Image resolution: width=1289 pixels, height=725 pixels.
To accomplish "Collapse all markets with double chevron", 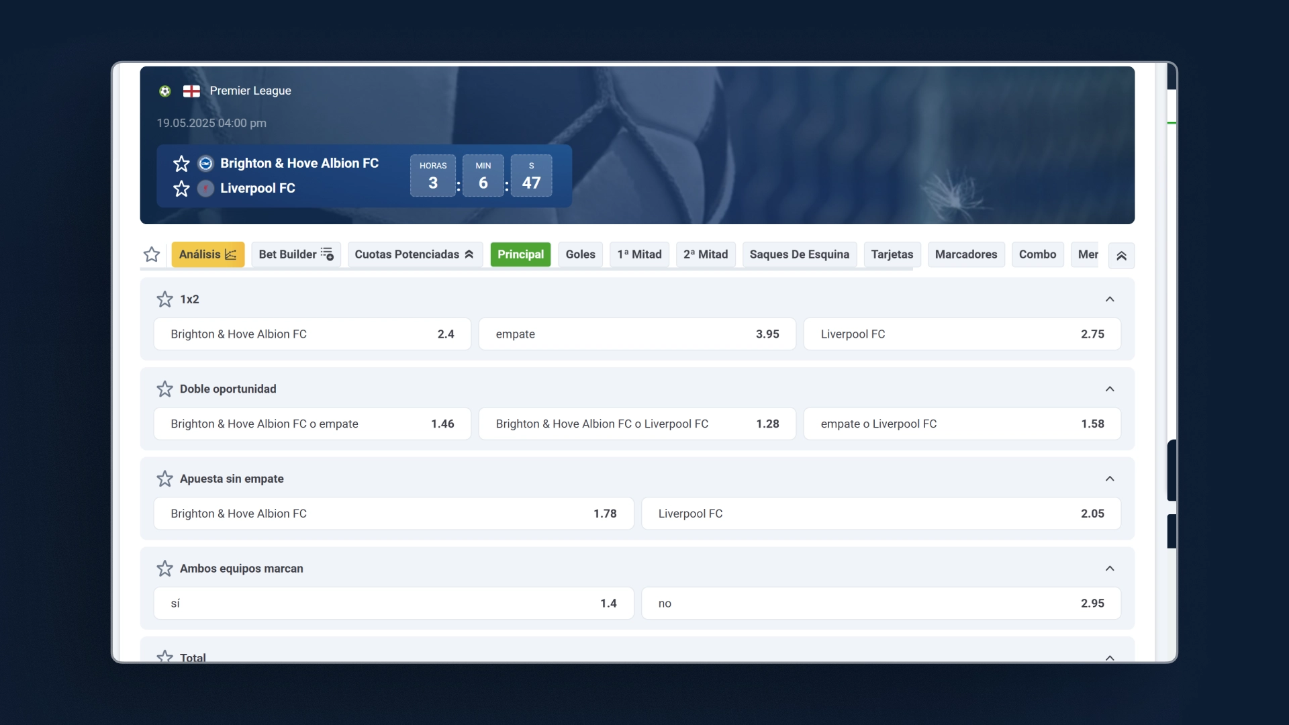I will (x=1121, y=256).
